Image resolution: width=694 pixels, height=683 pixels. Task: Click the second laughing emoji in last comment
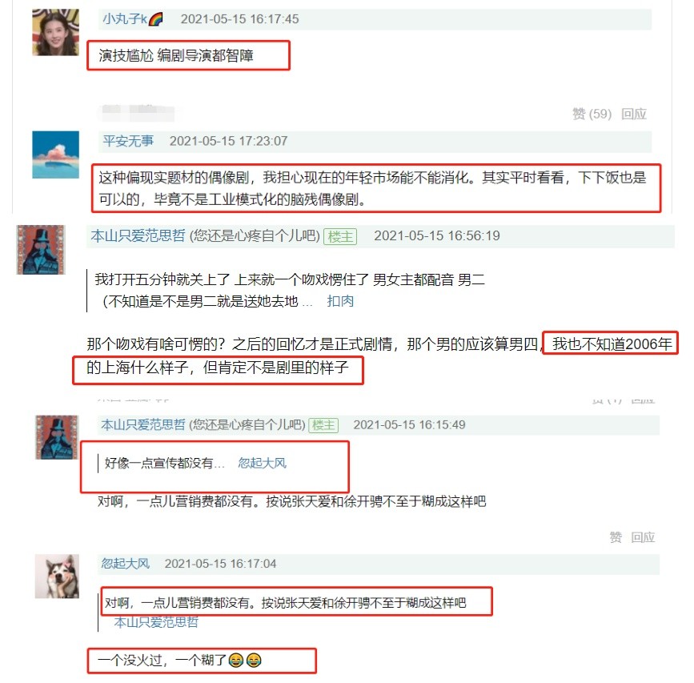click(254, 661)
